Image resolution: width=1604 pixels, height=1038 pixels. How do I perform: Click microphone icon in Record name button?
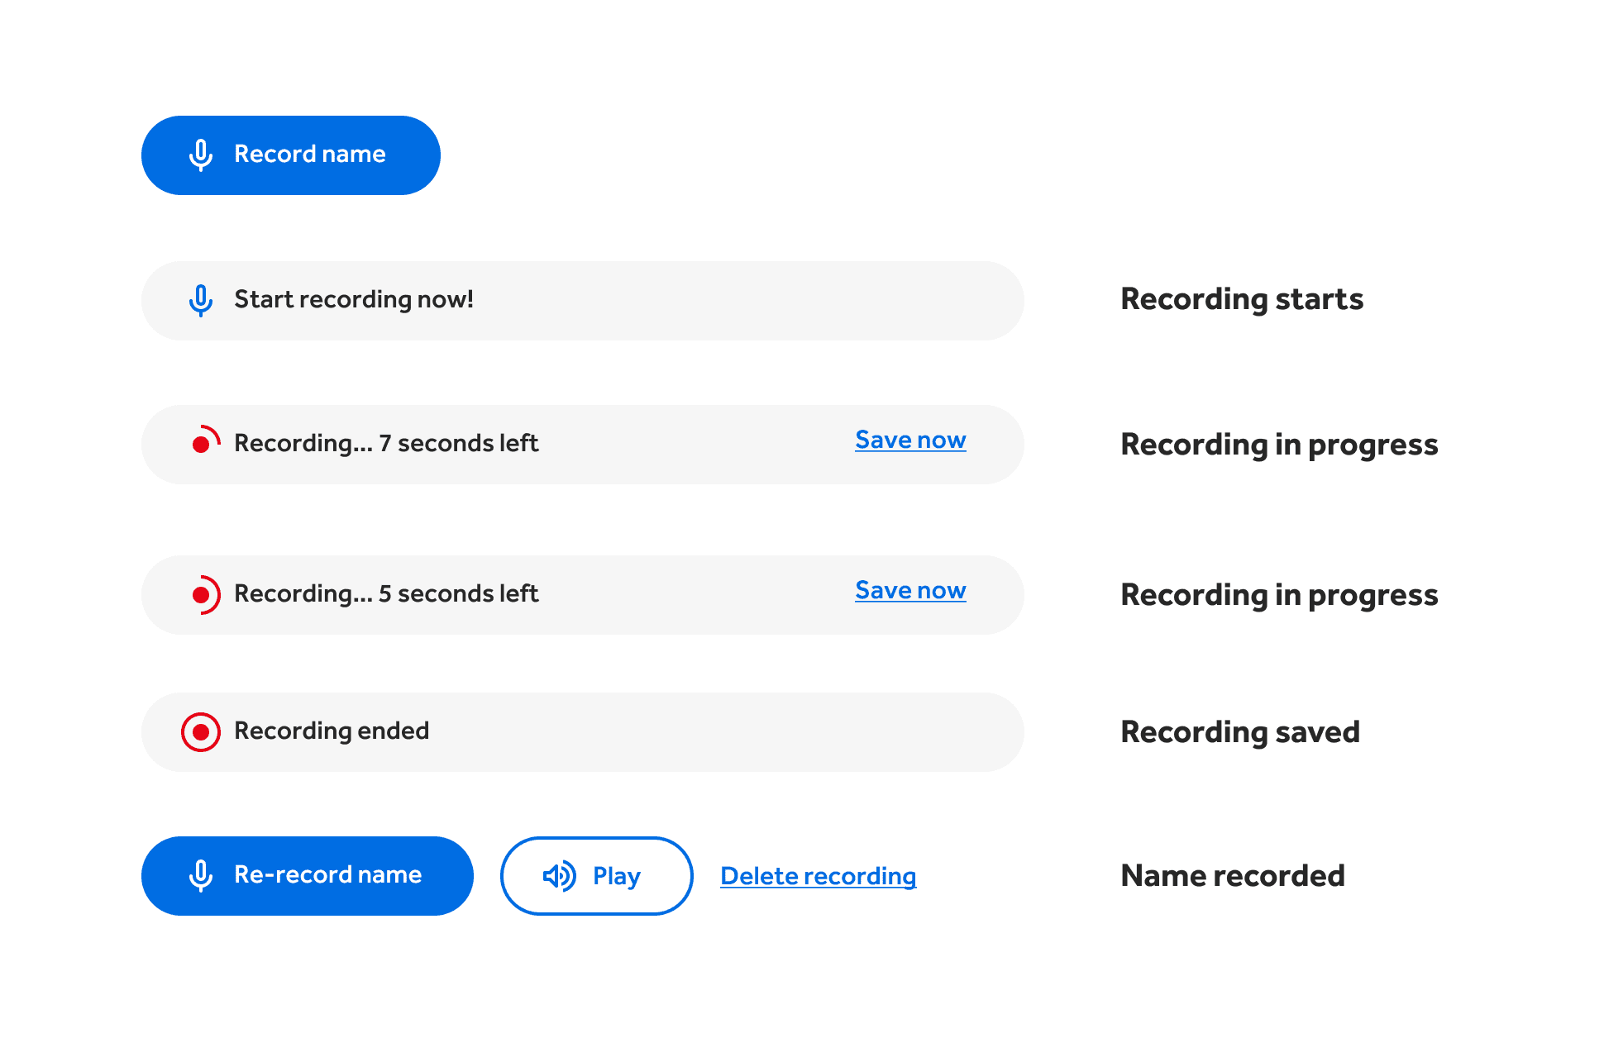[x=201, y=155]
